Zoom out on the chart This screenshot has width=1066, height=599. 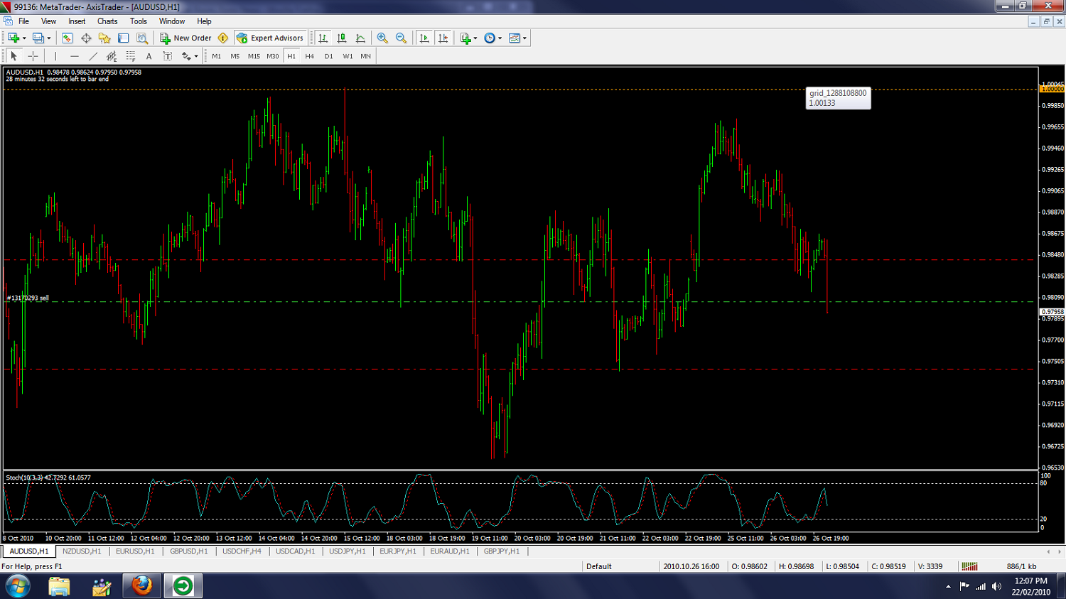tap(401, 38)
